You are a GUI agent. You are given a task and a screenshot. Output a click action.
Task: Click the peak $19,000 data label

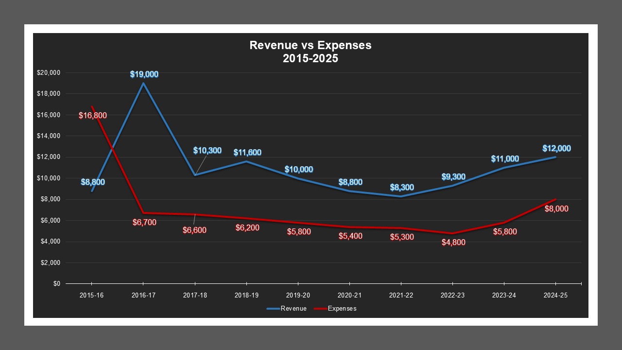coord(144,74)
